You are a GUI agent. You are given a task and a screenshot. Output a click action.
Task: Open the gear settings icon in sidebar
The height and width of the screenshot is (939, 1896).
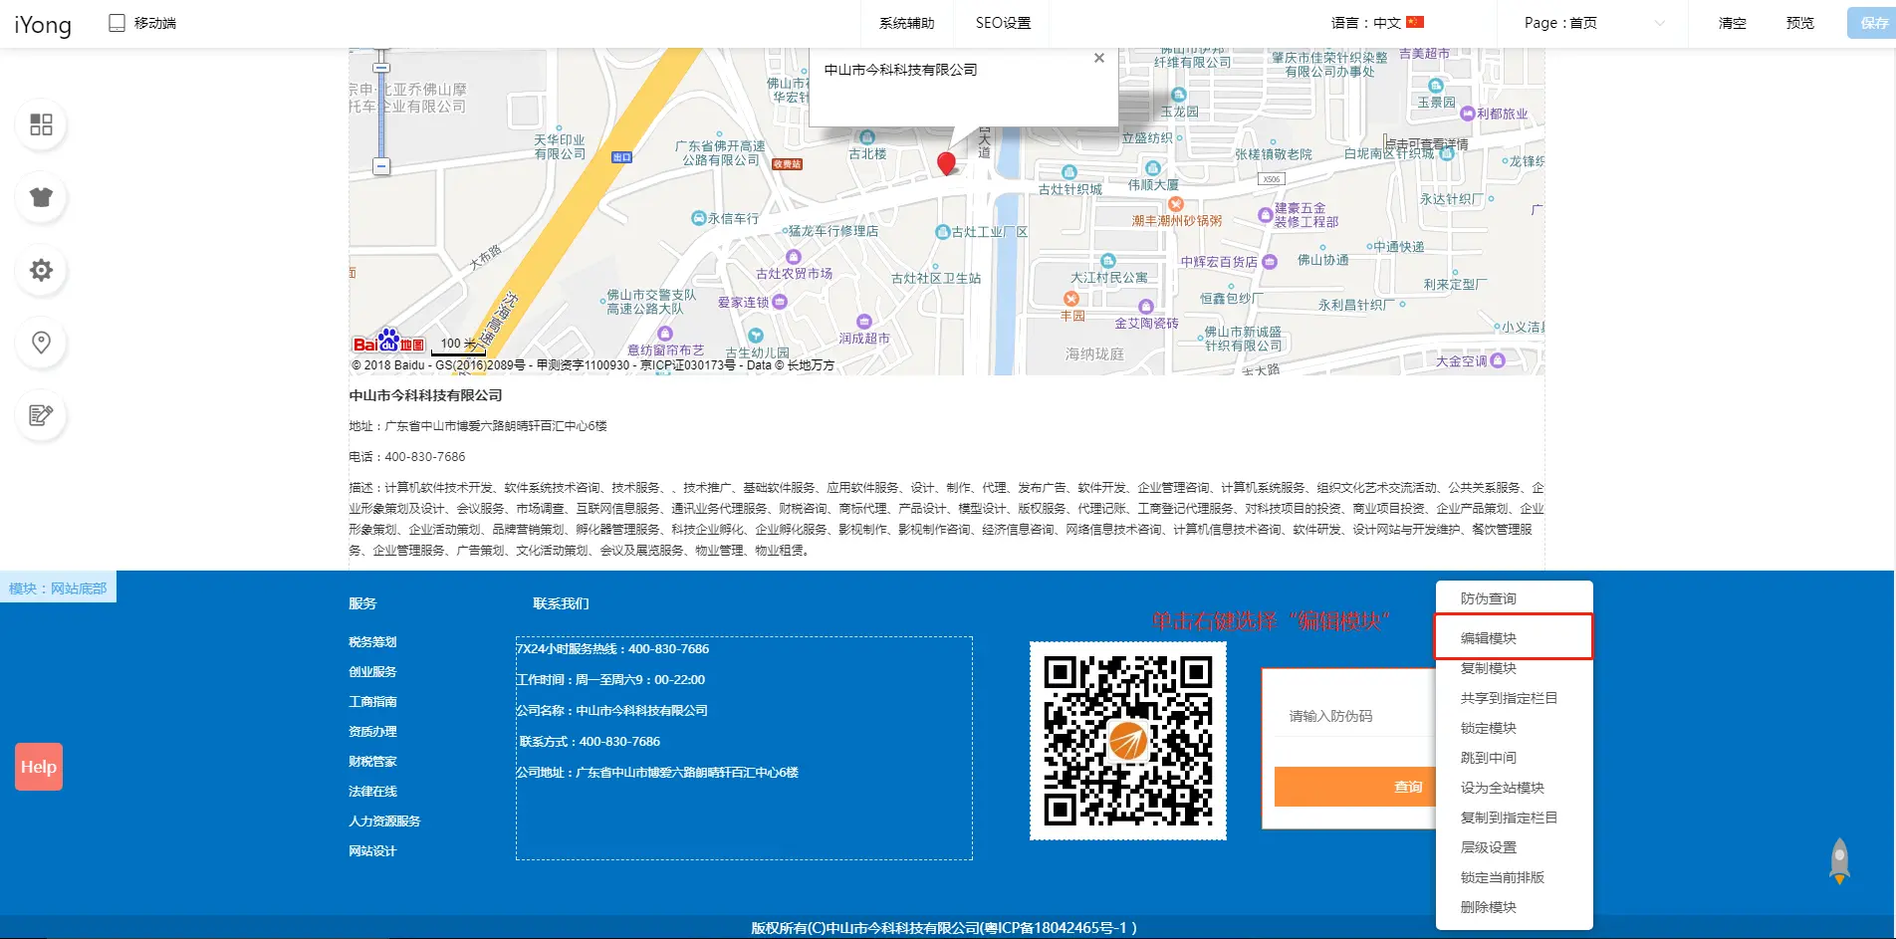click(41, 270)
